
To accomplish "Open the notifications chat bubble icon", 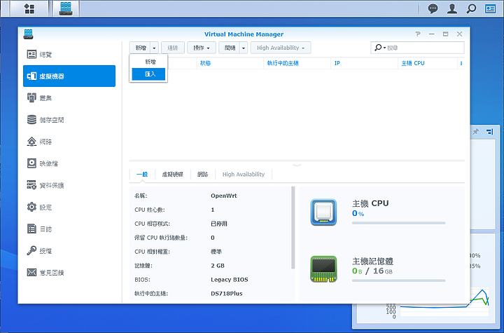I will click(433, 8).
